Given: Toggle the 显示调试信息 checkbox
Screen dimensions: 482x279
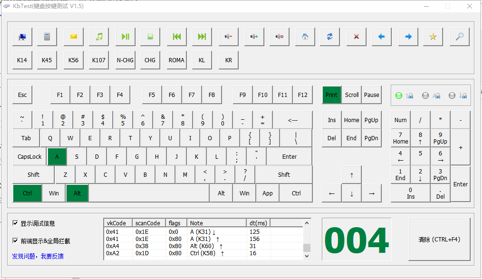Looking at the screenshot, I should click(15, 223).
